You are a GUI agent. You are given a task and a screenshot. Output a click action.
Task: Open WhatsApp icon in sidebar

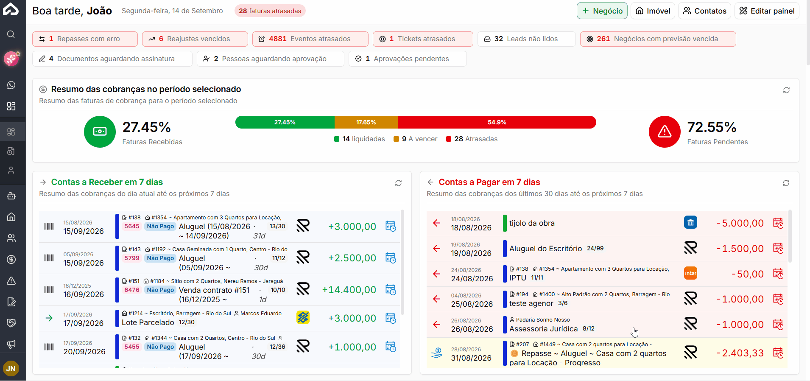pyautogui.click(x=11, y=85)
